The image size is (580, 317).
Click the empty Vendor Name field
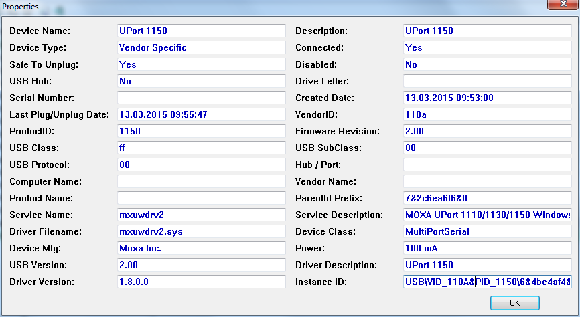(x=487, y=181)
